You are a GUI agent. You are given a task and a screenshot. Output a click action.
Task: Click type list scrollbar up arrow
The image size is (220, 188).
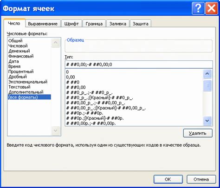tap(207, 74)
